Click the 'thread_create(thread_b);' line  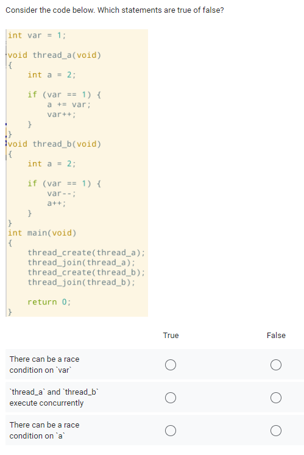(87, 272)
